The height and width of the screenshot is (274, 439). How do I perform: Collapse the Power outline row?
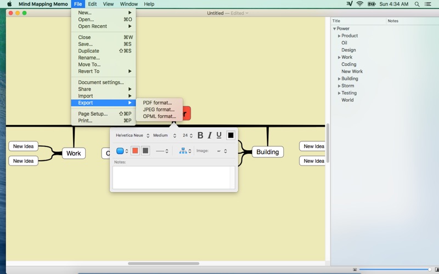(x=334, y=28)
